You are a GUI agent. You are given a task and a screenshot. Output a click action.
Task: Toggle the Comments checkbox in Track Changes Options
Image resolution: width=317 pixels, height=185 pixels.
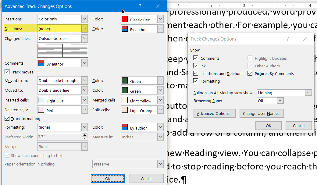(x=196, y=58)
